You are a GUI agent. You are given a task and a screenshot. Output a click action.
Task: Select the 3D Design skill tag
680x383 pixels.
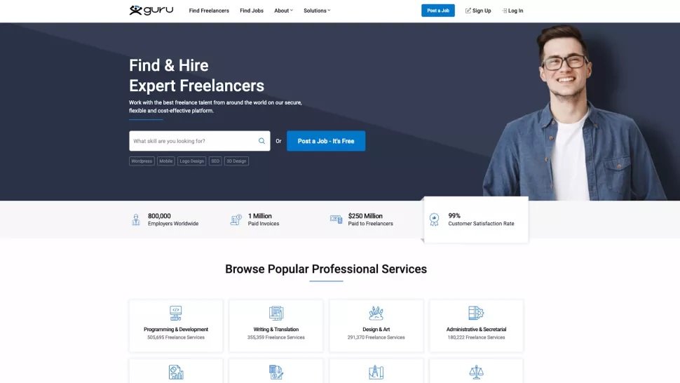click(236, 161)
